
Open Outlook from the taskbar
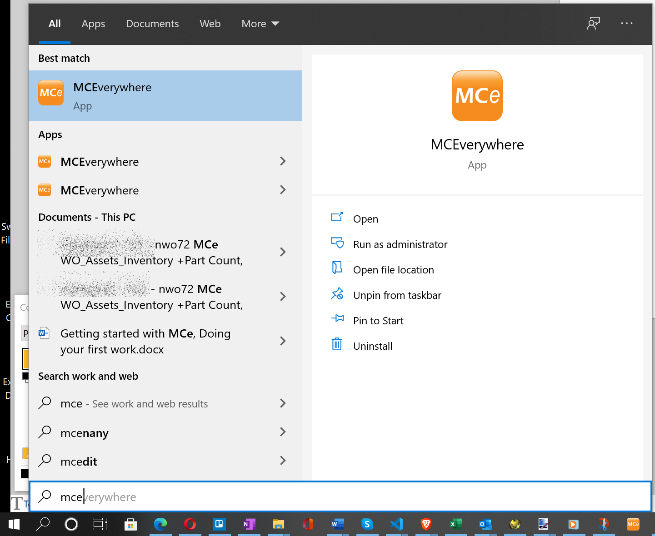click(x=485, y=525)
